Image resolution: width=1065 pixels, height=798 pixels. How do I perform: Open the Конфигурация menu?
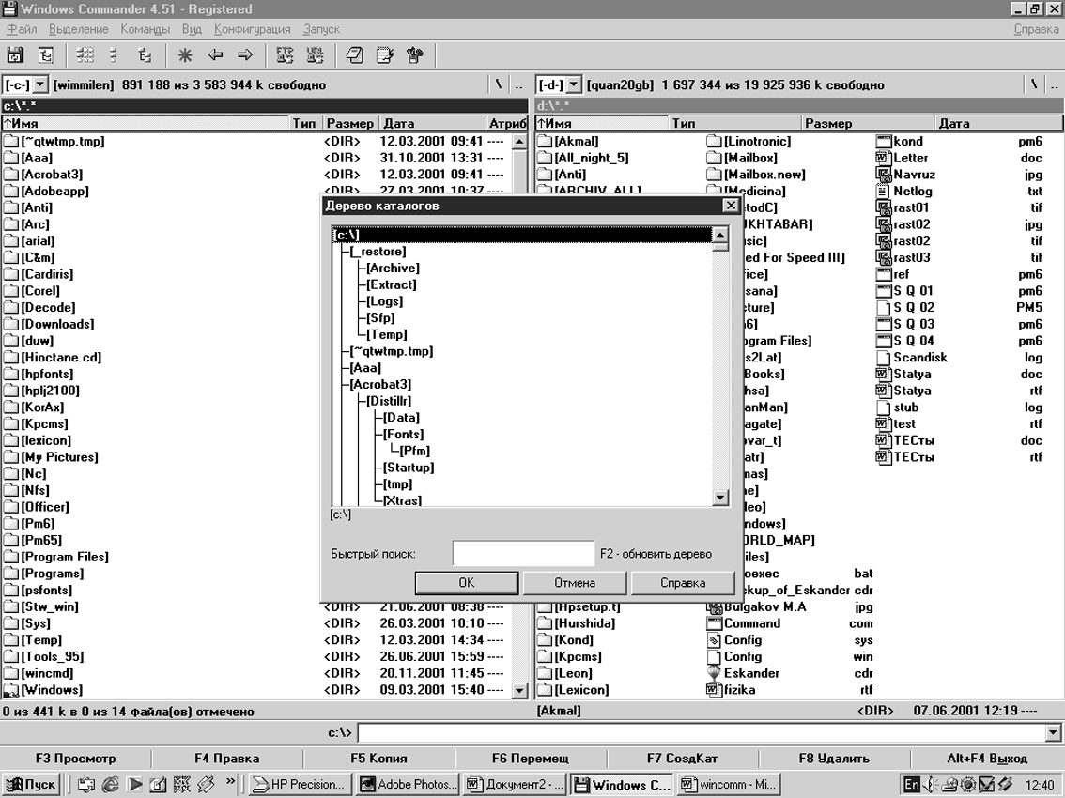pyautogui.click(x=252, y=29)
